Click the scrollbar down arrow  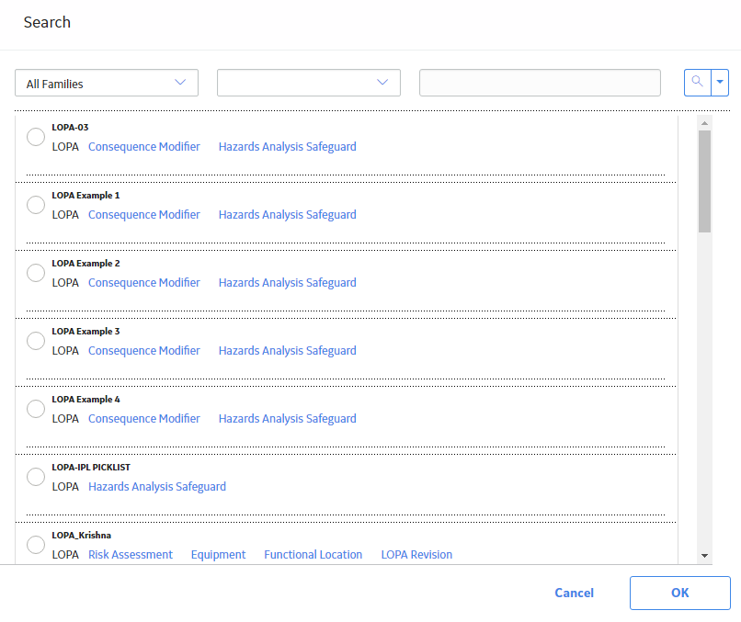pyautogui.click(x=704, y=556)
